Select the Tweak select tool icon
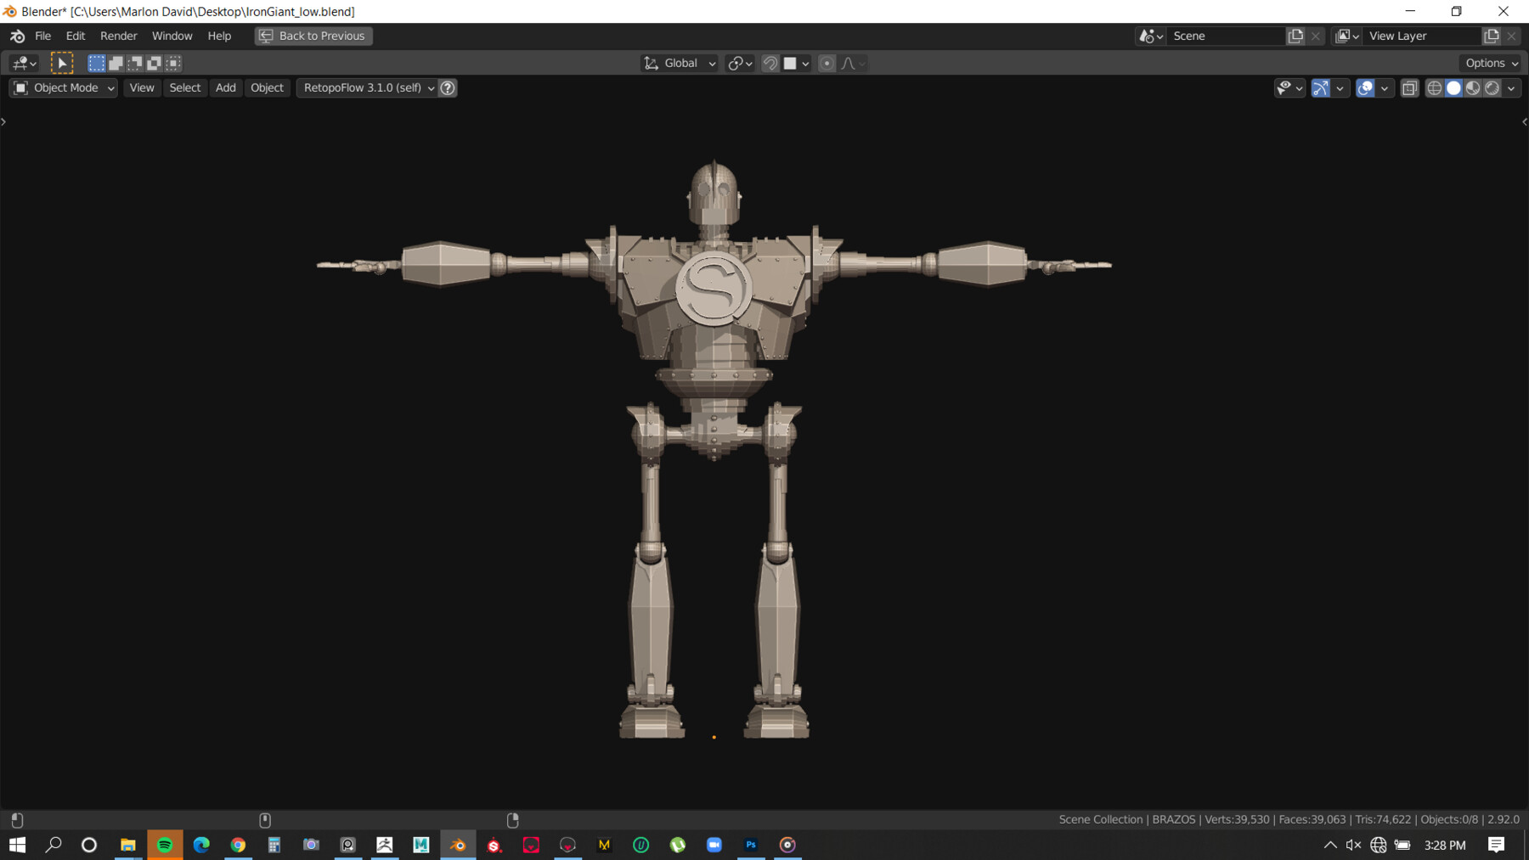The height and width of the screenshot is (860, 1529). click(61, 63)
